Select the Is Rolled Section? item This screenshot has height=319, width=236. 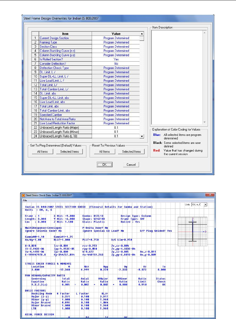coord(65,59)
